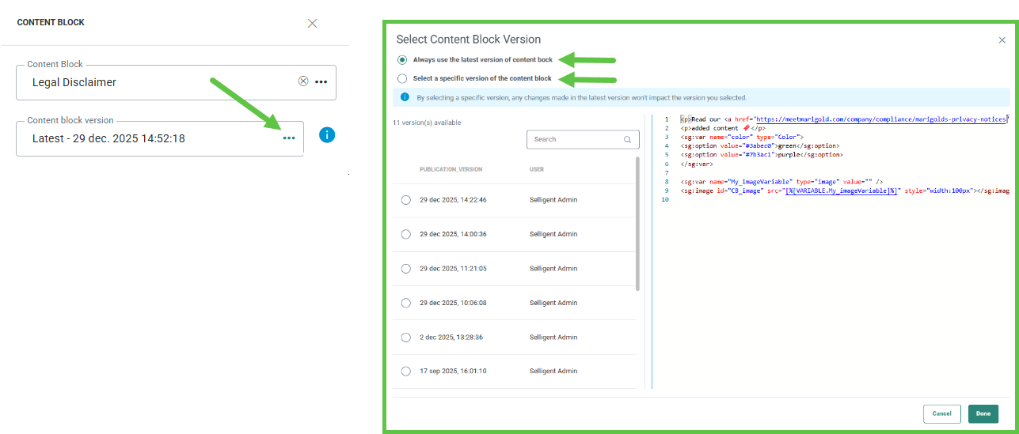Screen dimensions: 1019x434
Task: Close the Select Content Block Version dialog
Action: pos(1002,40)
